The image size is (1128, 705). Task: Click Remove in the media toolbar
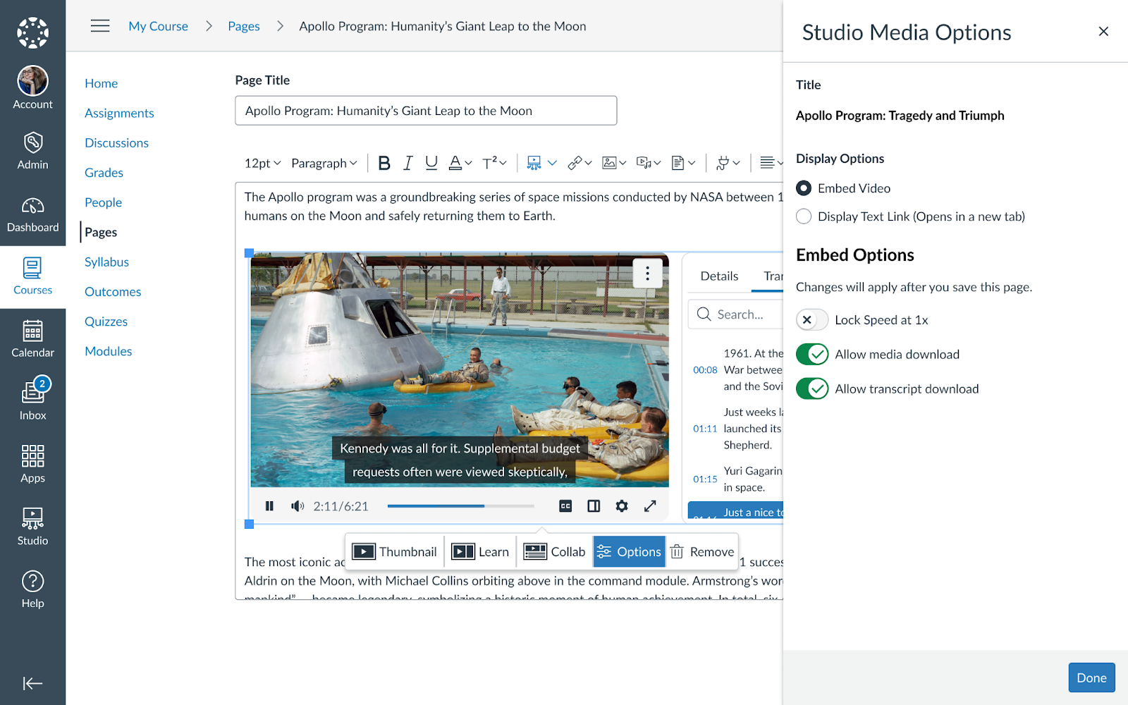coord(701,552)
